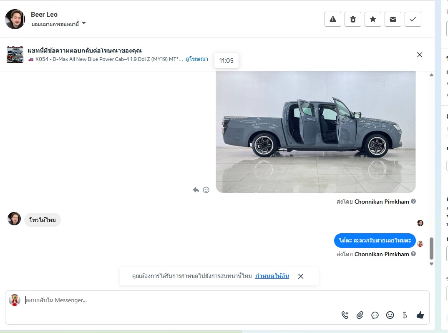This screenshot has width=448, height=333.
Task: Click reply arrow beside truck photo
Action: (x=196, y=190)
